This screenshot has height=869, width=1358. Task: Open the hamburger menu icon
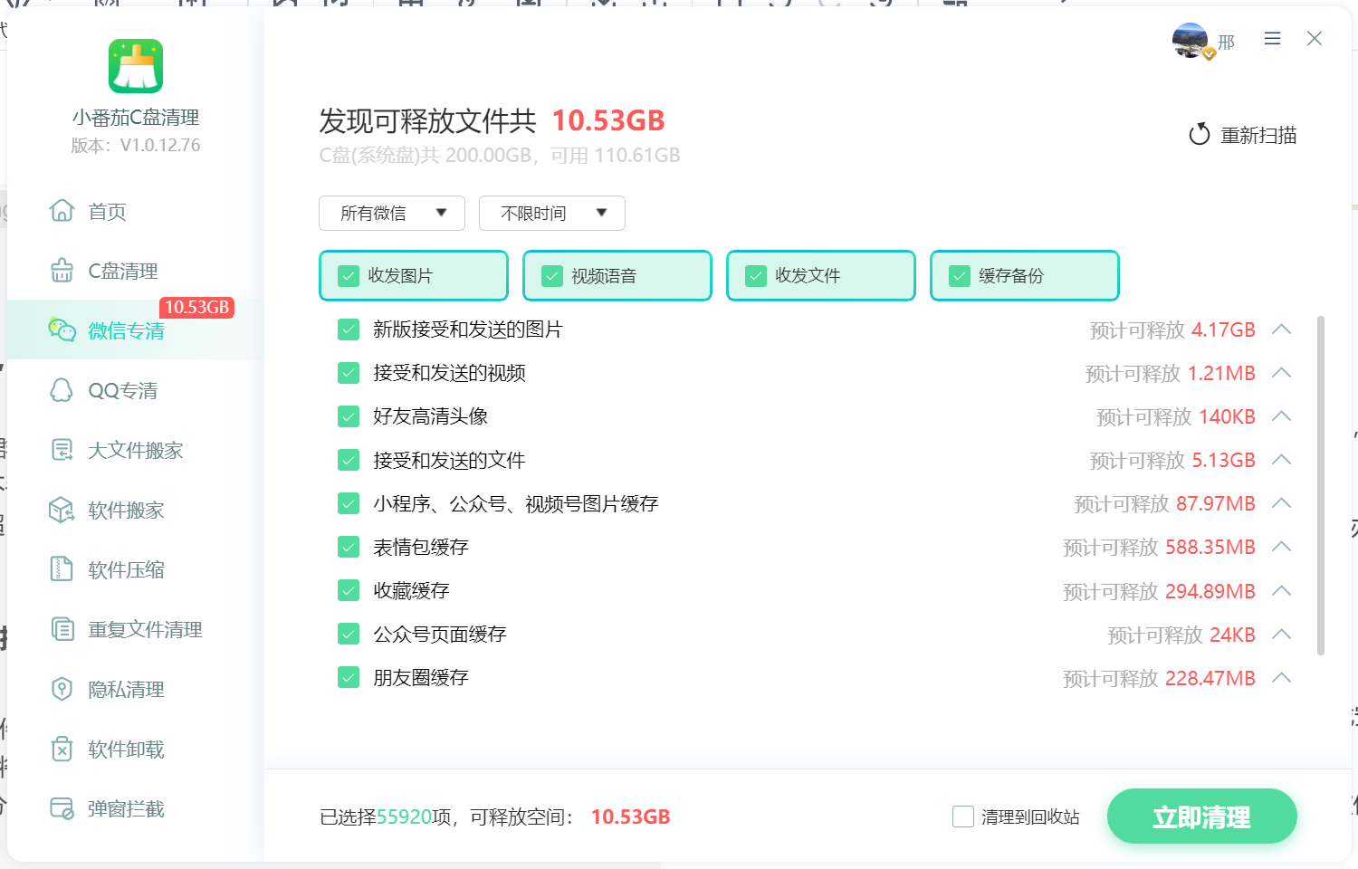pyautogui.click(x=1272, y=39)
